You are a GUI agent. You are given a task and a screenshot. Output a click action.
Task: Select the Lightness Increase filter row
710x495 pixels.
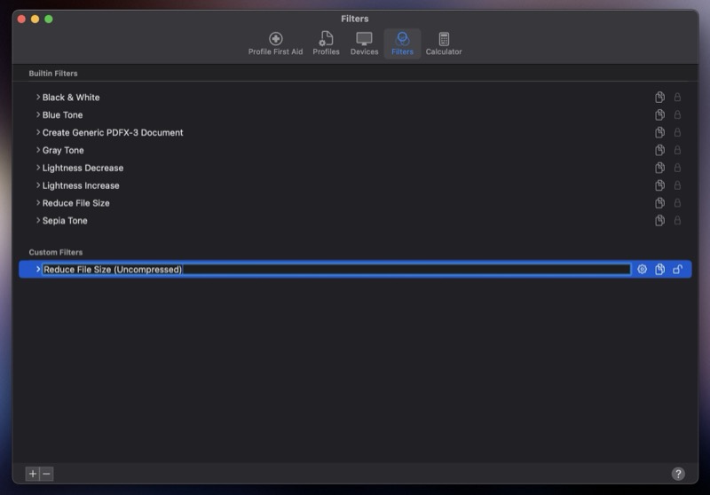point(355,185)
